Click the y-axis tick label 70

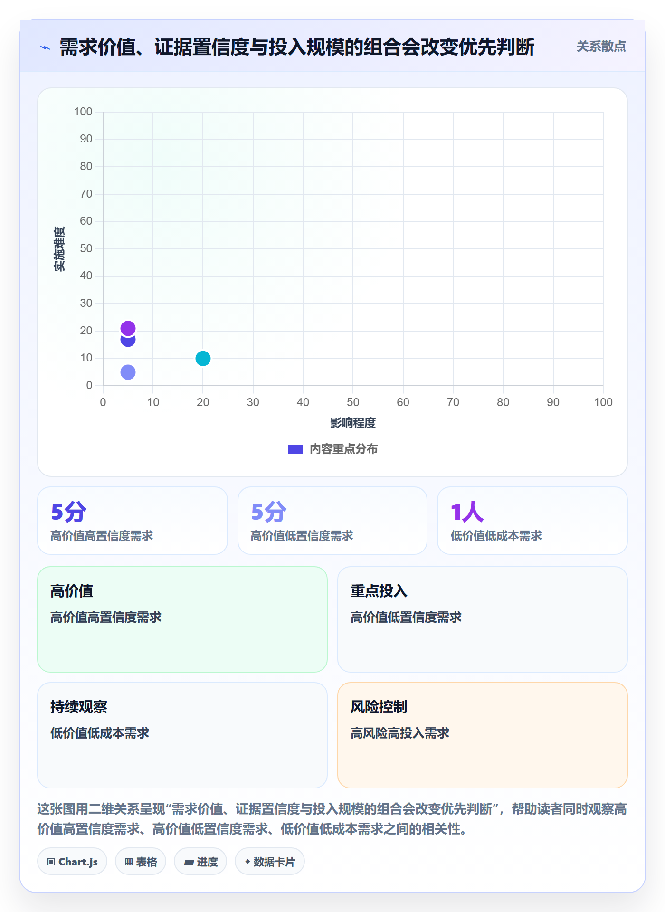(x=86, y=194)
